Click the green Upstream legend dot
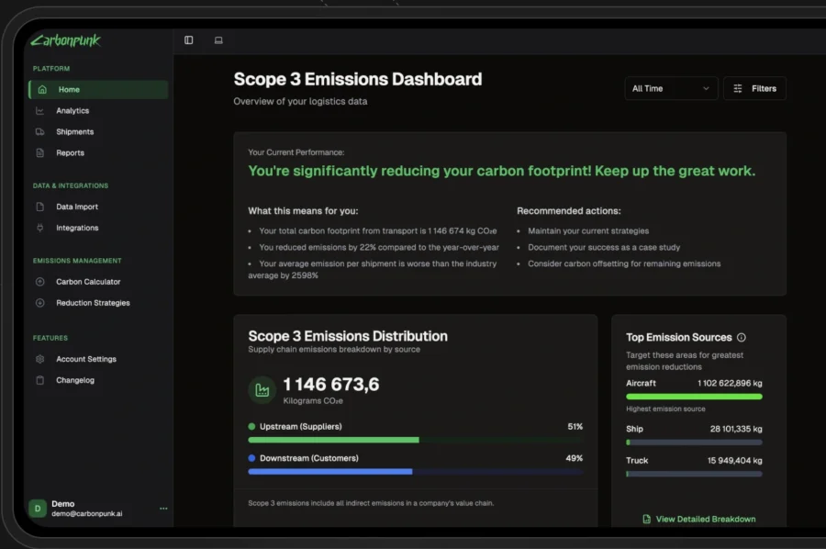This screenshot has width=826, height=549. pyautogui.click(x=251, y=426)
